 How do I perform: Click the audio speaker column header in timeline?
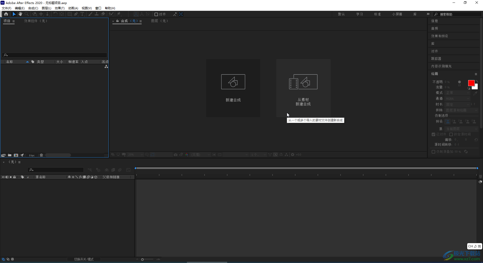point(7,177)
